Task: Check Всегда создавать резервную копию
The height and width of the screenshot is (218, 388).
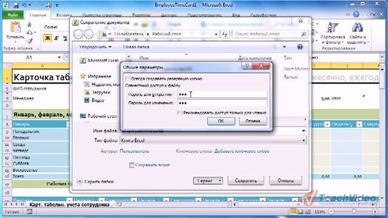Action: pos(128,79)
